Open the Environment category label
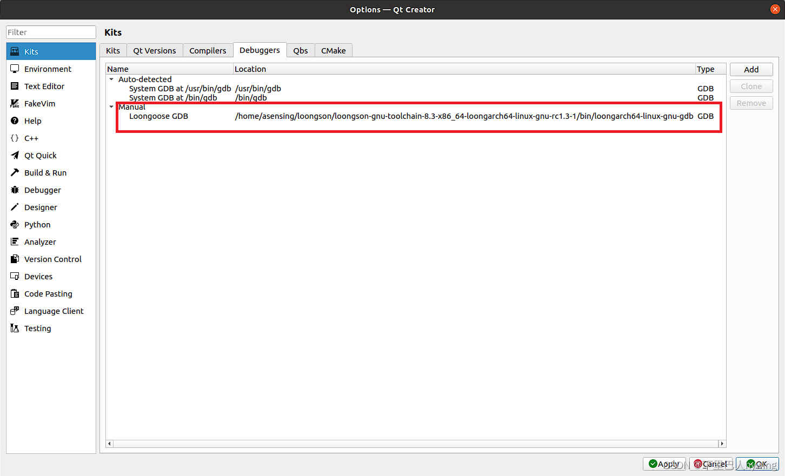785x476 pixels. click(x=48, y=69)
